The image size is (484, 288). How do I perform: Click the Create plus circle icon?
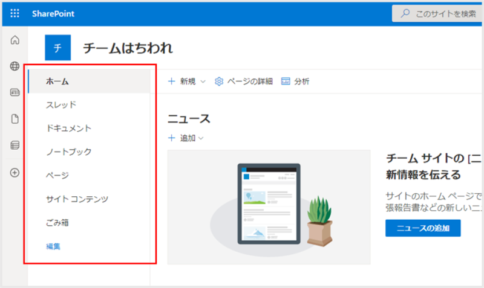[15, 172]
